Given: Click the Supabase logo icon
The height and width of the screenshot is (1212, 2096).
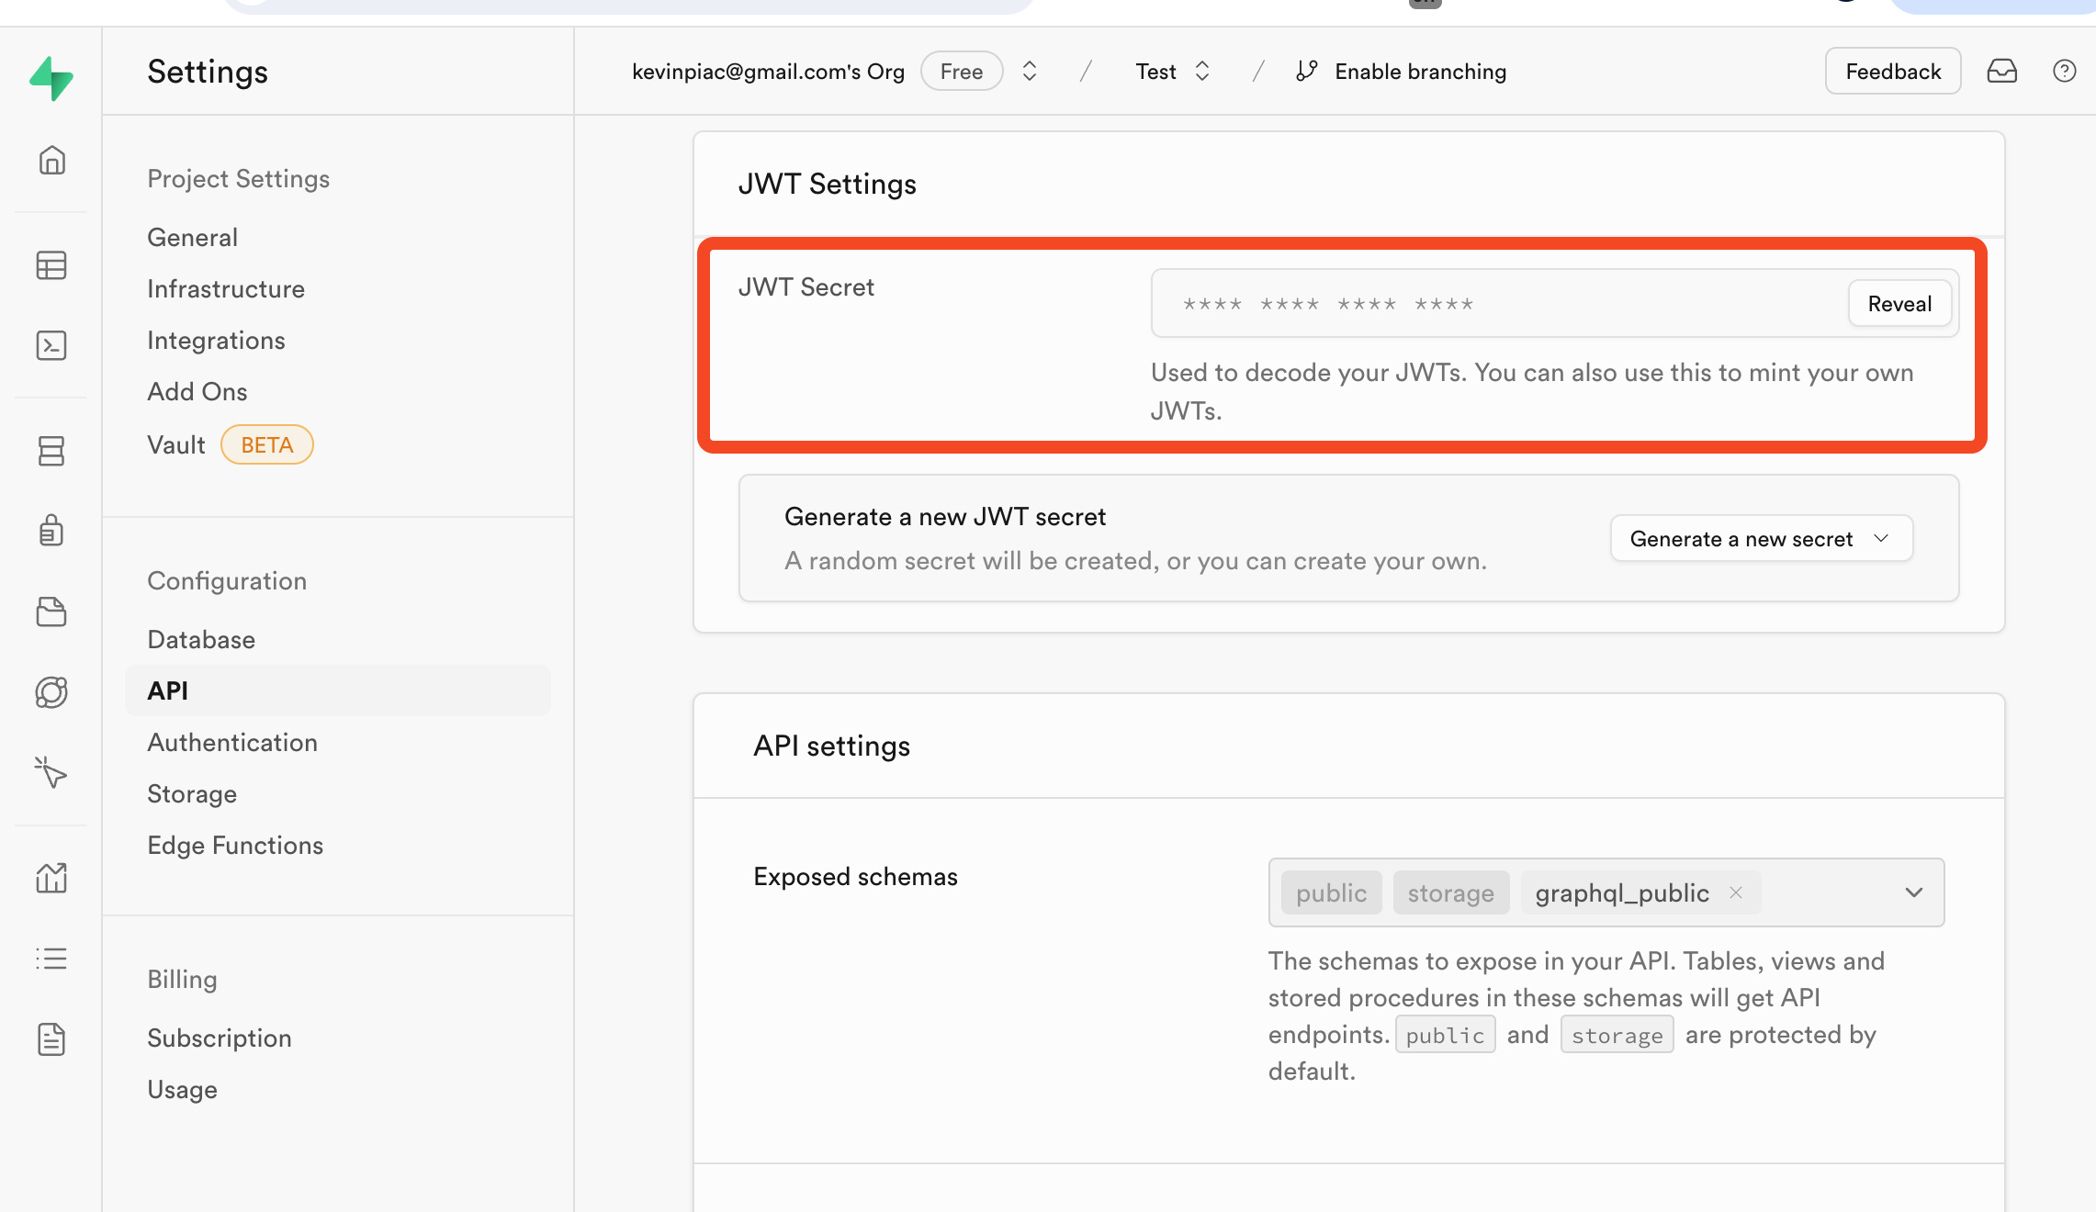Looking at the screenshot, I should 51,78.
